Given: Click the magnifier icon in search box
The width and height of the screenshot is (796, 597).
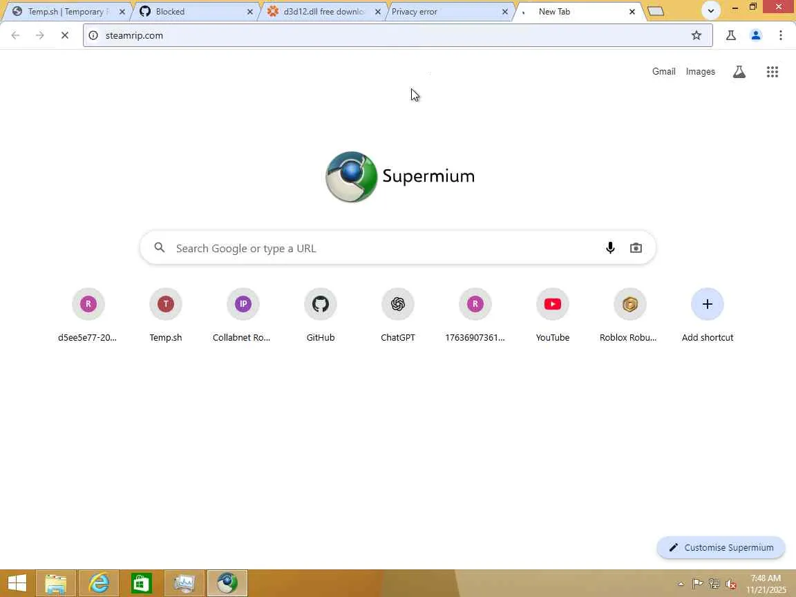Looking at the screenshot, I should (160, 247).
